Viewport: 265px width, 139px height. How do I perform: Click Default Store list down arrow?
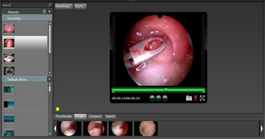click(50, 134)
